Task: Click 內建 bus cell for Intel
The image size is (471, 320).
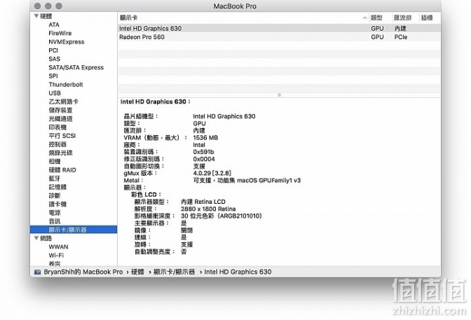Action: pyautogui.click(x=400, y=28)
